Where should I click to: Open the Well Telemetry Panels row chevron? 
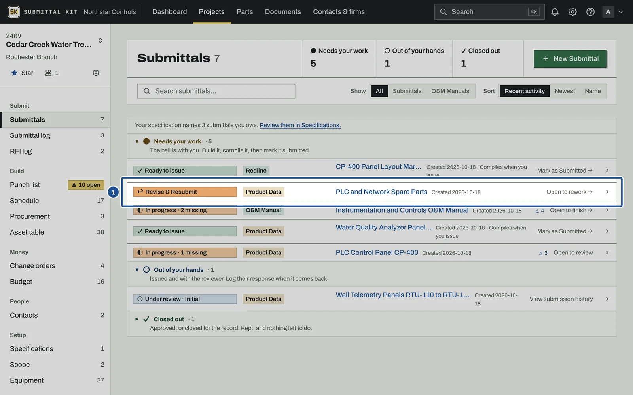tap(607, 299)
